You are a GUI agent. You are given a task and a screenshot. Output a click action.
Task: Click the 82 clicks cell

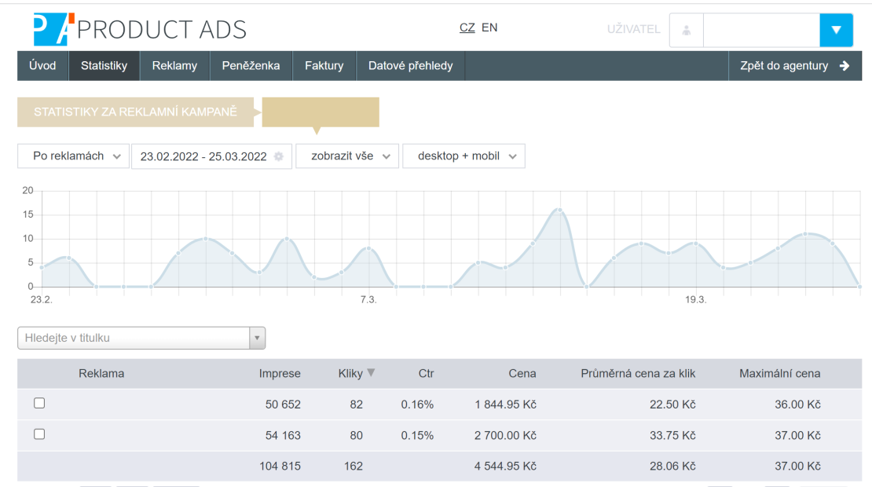tap(357, 405)
